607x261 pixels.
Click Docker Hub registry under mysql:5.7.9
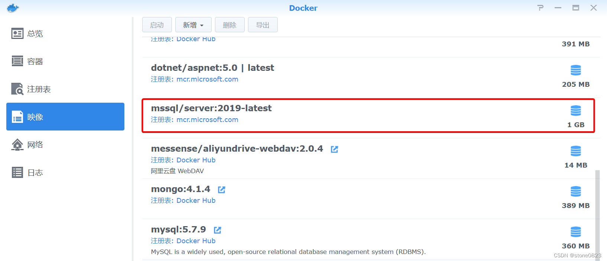coord(196,241)
